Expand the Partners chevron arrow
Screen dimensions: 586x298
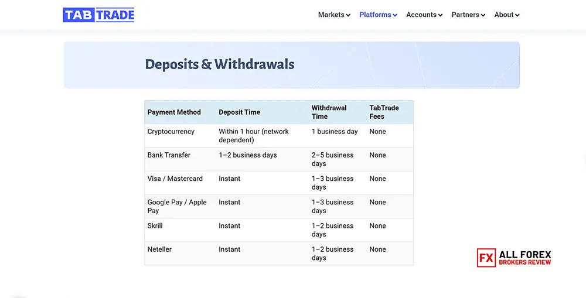pyautogui.click(x=483, y=15)
